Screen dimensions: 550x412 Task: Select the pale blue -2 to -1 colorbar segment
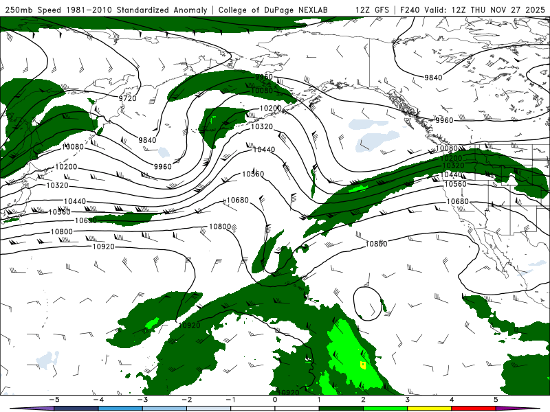coord(209,409)
